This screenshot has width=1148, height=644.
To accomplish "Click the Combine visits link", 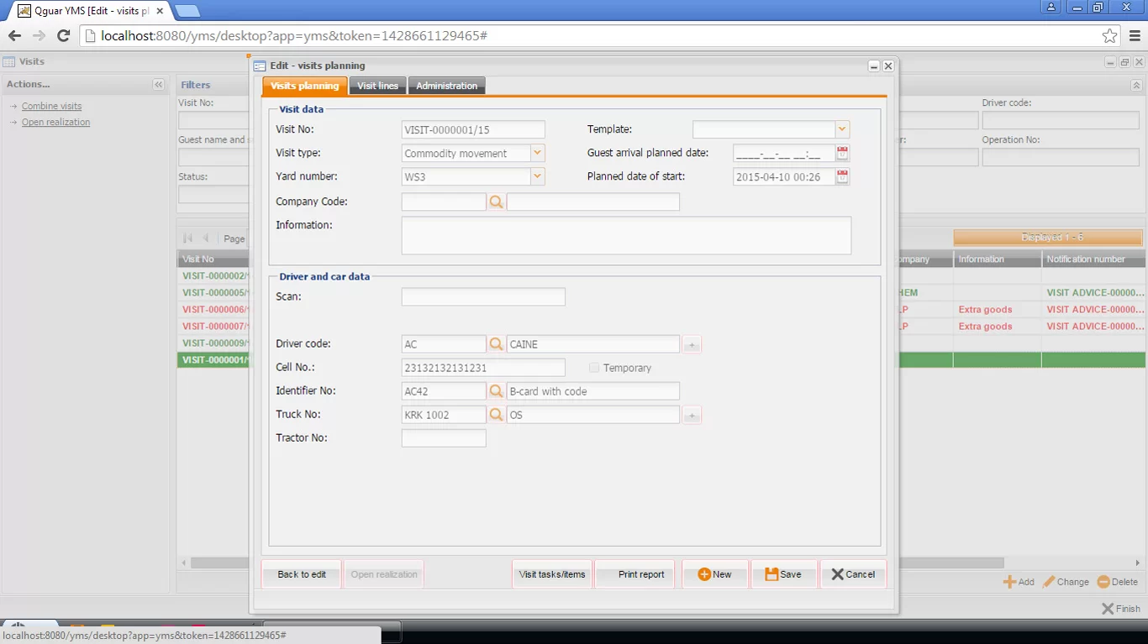I will [52, 106].
